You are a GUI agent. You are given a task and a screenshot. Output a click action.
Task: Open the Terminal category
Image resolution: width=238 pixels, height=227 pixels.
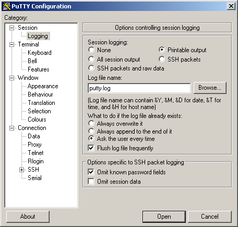28,44
